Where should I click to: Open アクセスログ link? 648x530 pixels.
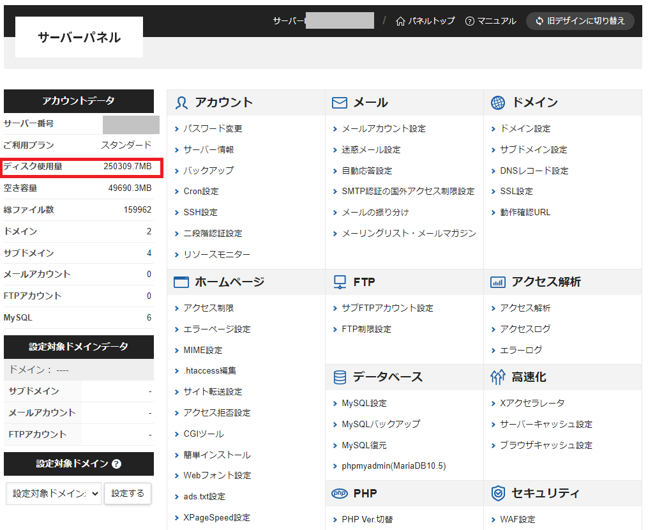525,329
